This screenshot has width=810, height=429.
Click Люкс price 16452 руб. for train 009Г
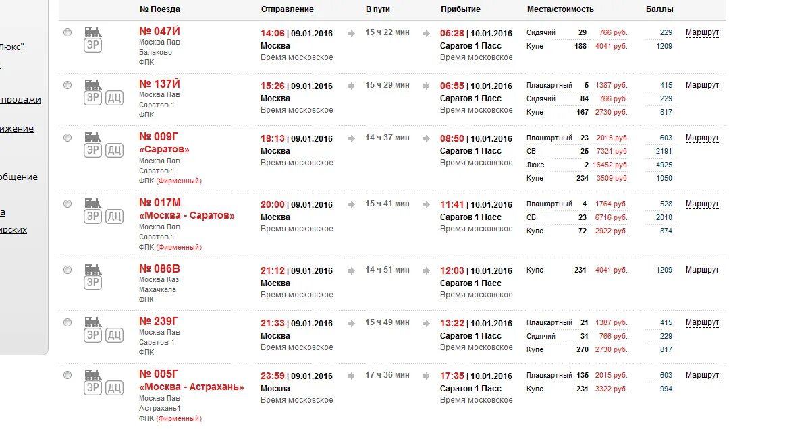click(x=610, y=165)
